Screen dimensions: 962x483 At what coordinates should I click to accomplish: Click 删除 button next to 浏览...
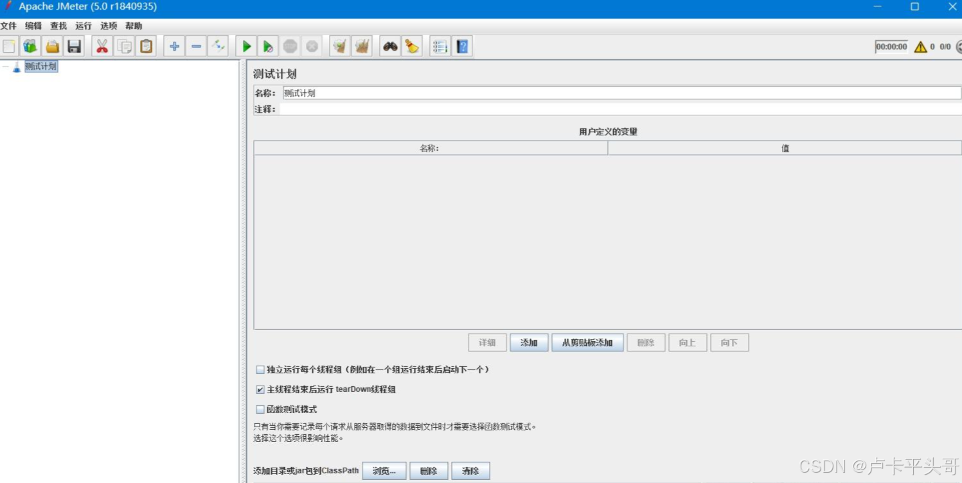429,471
